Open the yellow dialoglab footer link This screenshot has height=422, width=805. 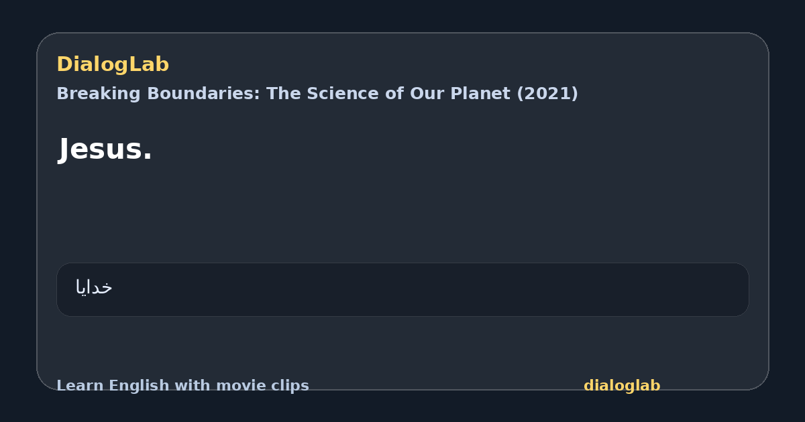coord(622,386)
